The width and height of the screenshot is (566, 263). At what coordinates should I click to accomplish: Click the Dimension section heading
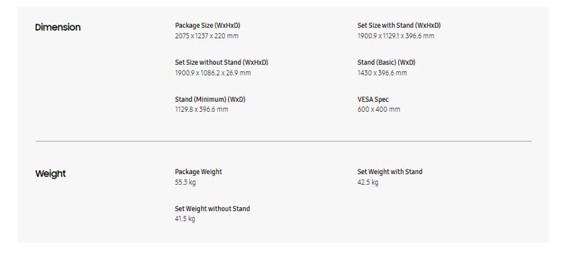57,27
